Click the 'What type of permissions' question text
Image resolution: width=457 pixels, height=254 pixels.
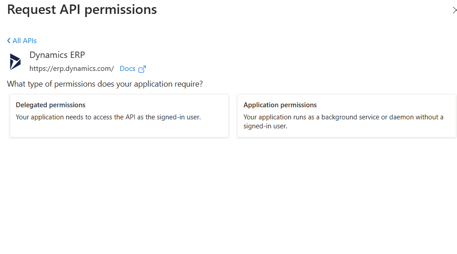pyautogui.click(x=105, y=84)
